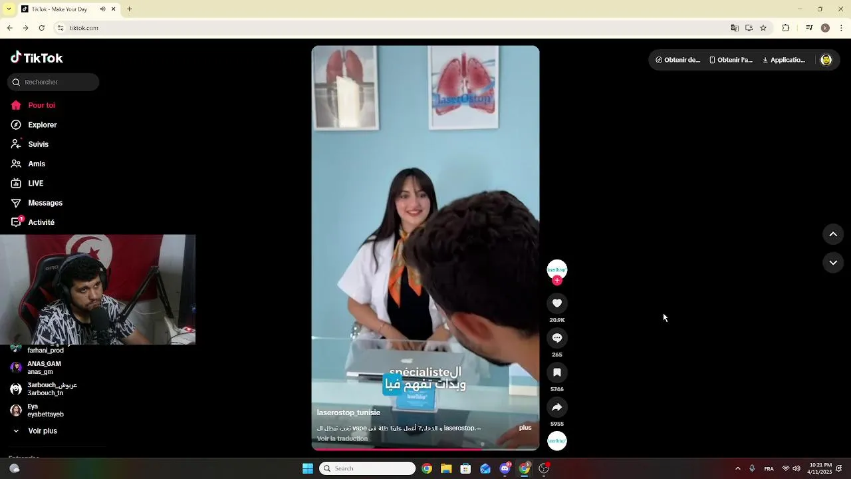Click Voir la traduction link
The image size is (851, 479).
[342, 439]
